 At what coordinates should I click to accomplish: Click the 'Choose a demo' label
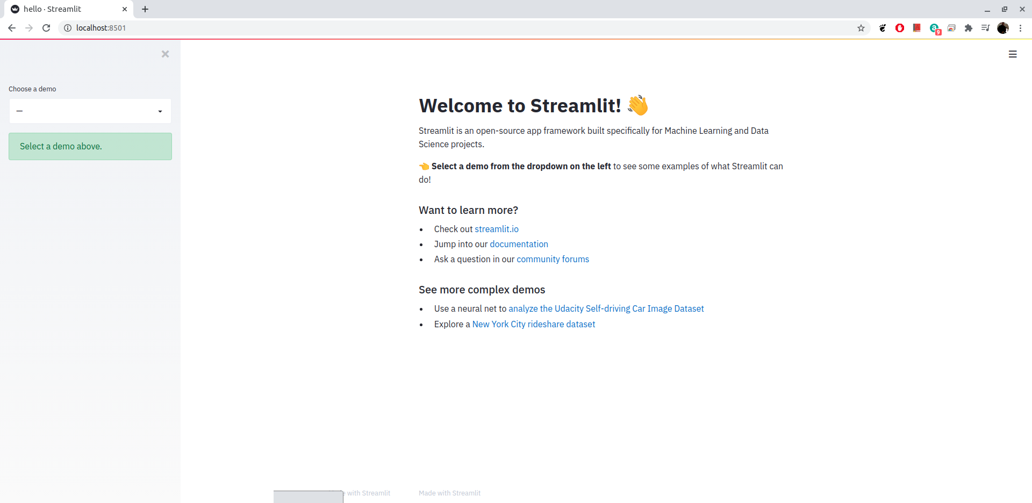(x=32, y=89)
